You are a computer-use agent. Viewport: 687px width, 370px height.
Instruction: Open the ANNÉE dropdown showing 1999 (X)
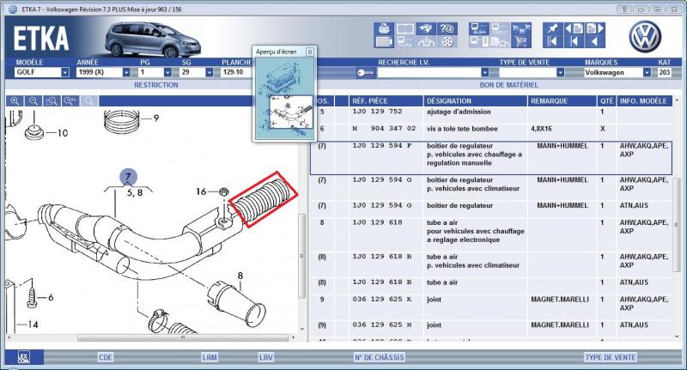(x=126, y=72)
